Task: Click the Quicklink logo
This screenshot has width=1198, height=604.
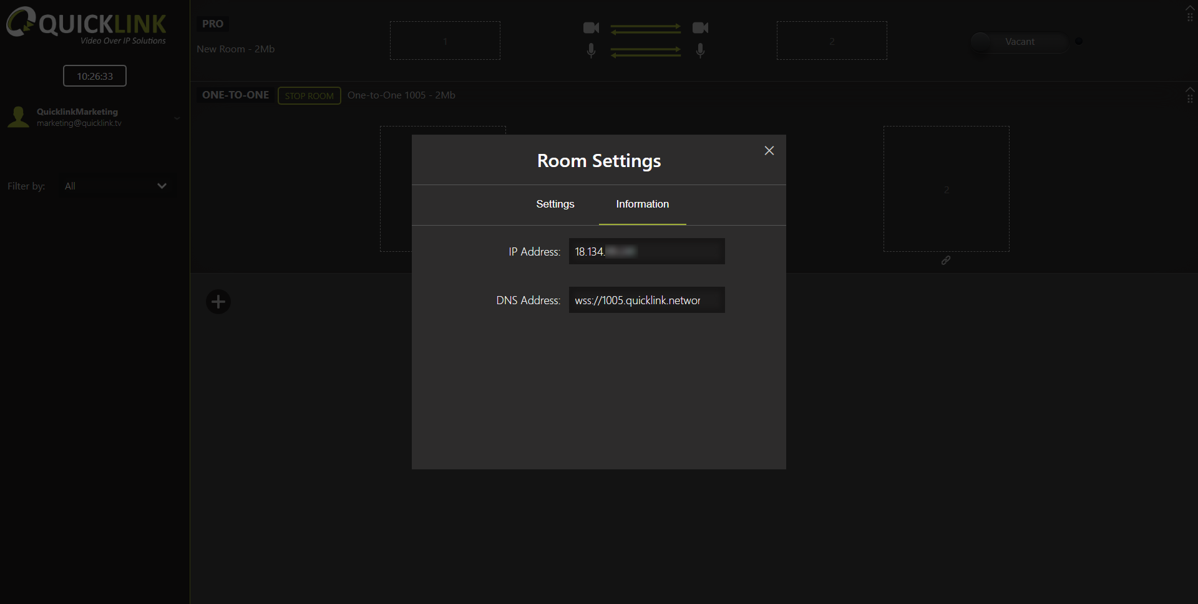Action: pos(87,25)
